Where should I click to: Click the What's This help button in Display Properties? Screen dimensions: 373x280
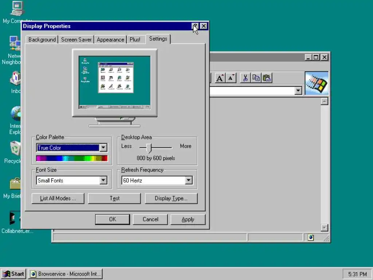tap(195, 26)
